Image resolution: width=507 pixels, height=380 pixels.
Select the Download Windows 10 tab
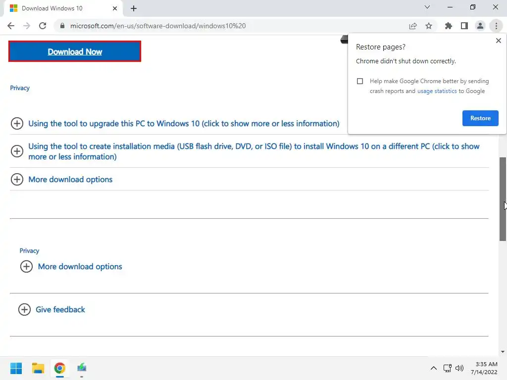pos(63,8)
